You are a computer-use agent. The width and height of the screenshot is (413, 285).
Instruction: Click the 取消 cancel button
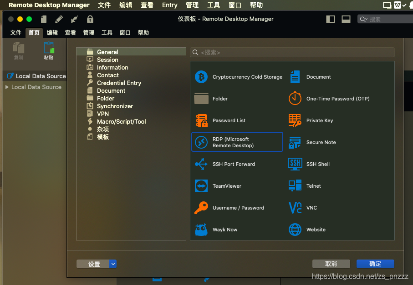[x=331, y=264]
